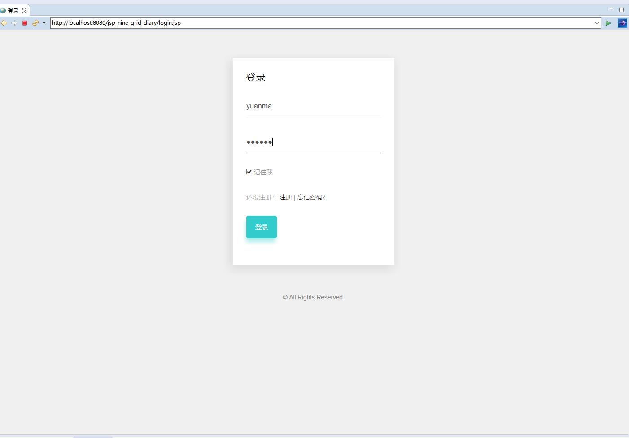Click the 忘记密码? link
This screenshot has width=629, height=438.
311,197
